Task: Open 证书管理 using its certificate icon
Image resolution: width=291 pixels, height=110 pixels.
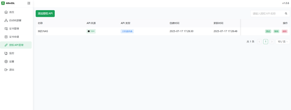Action: coord(6,29)
